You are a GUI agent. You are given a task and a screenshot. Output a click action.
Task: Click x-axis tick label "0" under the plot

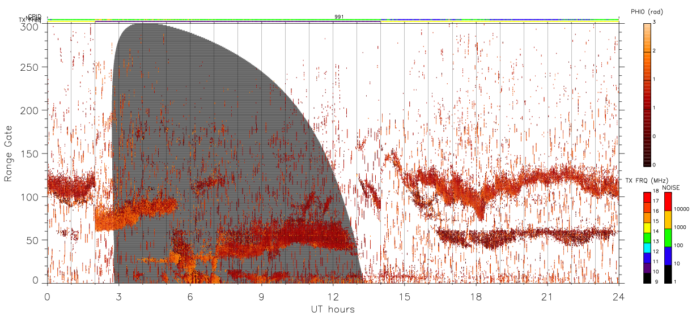coord(48,296)
